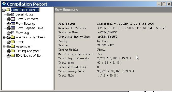Expand the Timing Analyzer node
The image size is (172, 92).
click(4, 51)
